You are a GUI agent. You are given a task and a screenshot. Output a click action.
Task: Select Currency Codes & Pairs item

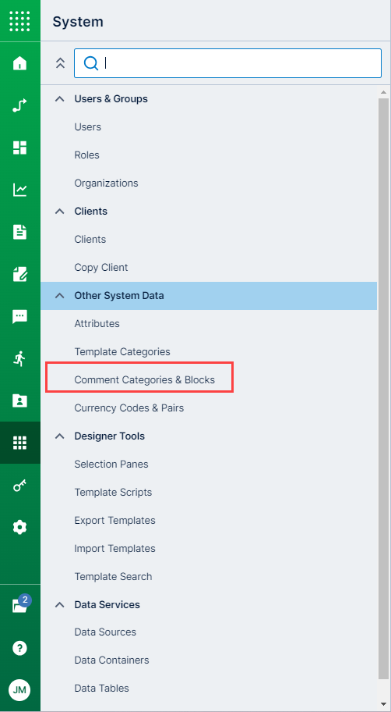129,408
